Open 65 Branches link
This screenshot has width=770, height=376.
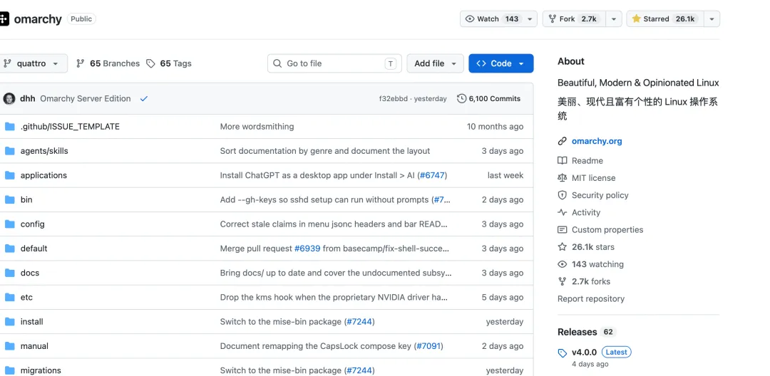click(x=108, y=63)
